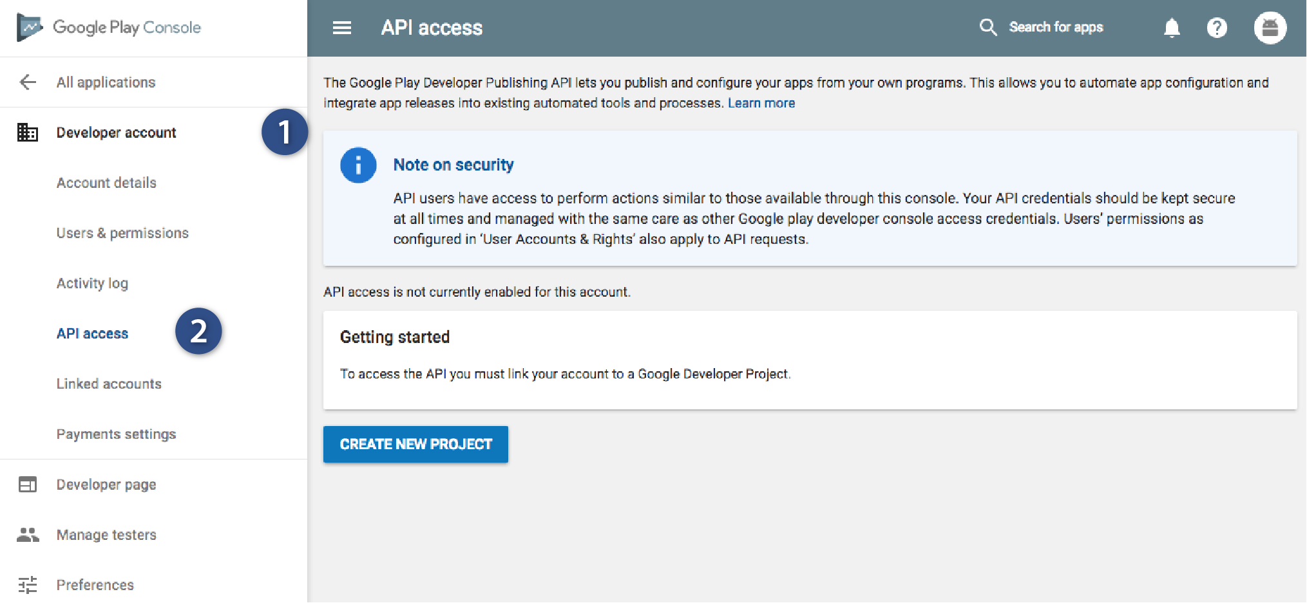Select API access in sidebar
The image size is (1307, 603).
click(x=92, y=333)
